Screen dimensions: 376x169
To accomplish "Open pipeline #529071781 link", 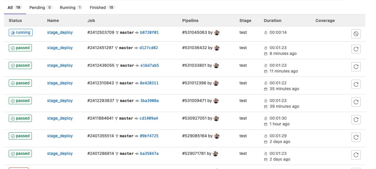I will tap(194, 153).
